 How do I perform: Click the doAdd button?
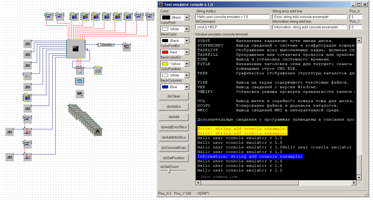pyautogui.click(x=174, y=117)
